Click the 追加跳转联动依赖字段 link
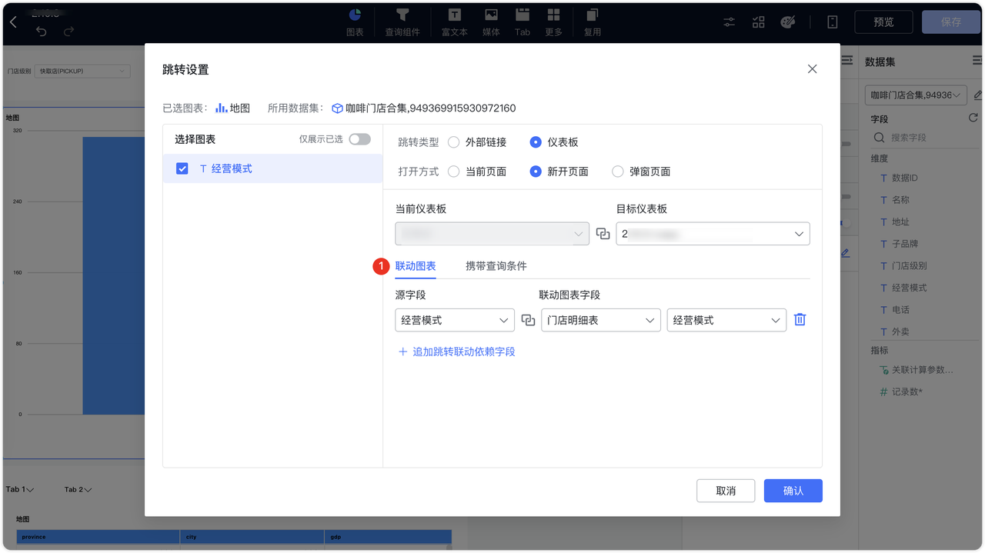The image size is (985, 553). pos(456,351)
